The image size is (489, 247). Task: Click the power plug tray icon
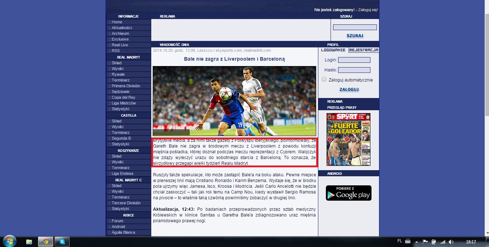pos(434,242)
